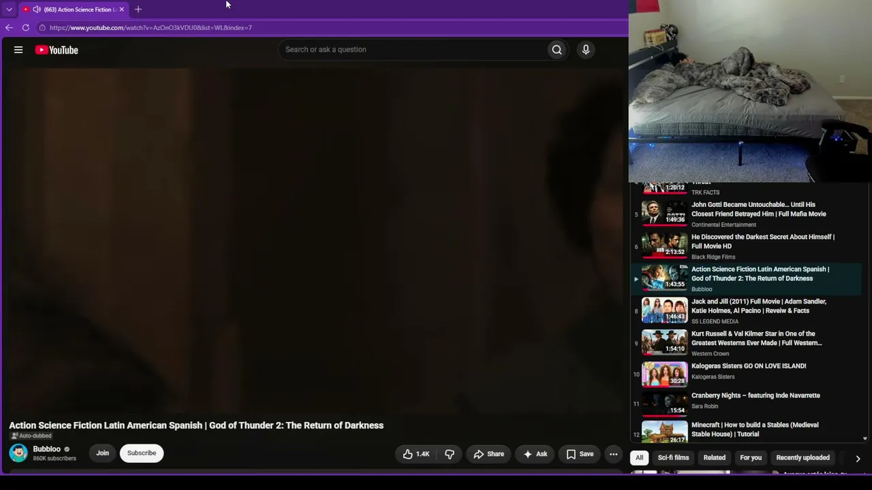Viewport: 872px width, 490px height.
Task: Mute the tab using its speaker icon
Action: 37,10
